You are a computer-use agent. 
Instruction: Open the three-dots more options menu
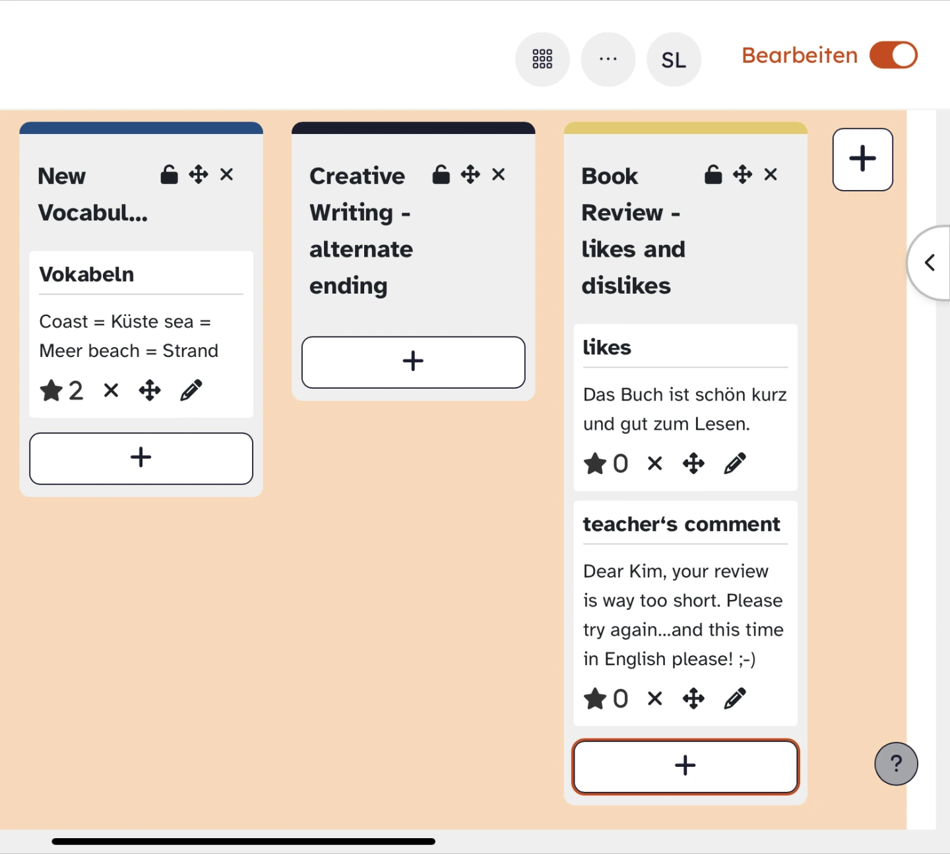(x=608, y=59)
